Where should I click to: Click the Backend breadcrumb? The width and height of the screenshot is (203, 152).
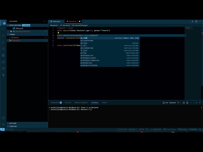[x=54, y=25]
